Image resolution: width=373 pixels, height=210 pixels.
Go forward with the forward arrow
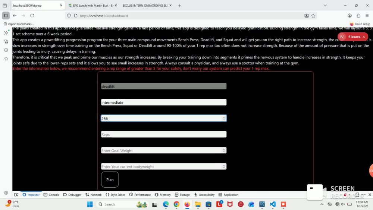tap(23, 16)
